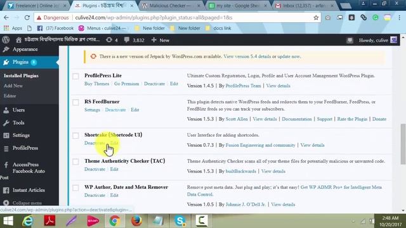
Task: Switch to Gmail Inbox browser tab
Action: coord(306,6)
